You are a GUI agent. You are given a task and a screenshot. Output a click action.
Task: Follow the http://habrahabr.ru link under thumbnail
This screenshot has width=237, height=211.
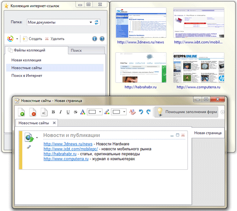(x=141, y=87)
